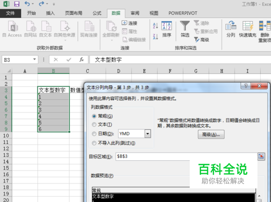Open 高级 advanced filter in ribbon
271x202 pixels.
tap(202, 40)
